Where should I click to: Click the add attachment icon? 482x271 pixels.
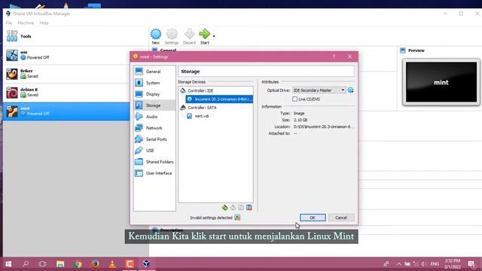point(241,208)
